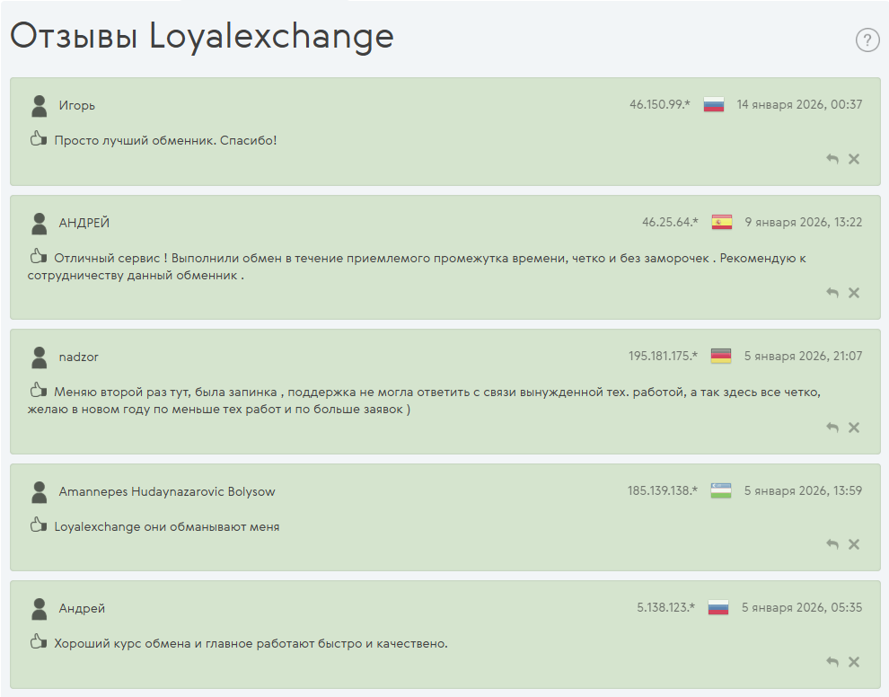Click the username Amannepes Hudaynazarovic Bolysow
The image size is (889, 697).
tap(167, 491)
